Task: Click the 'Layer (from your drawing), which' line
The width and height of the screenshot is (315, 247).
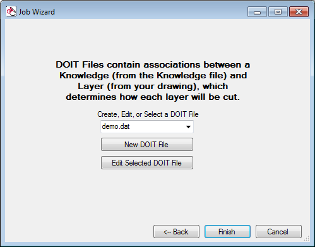Action: point(153,87)
